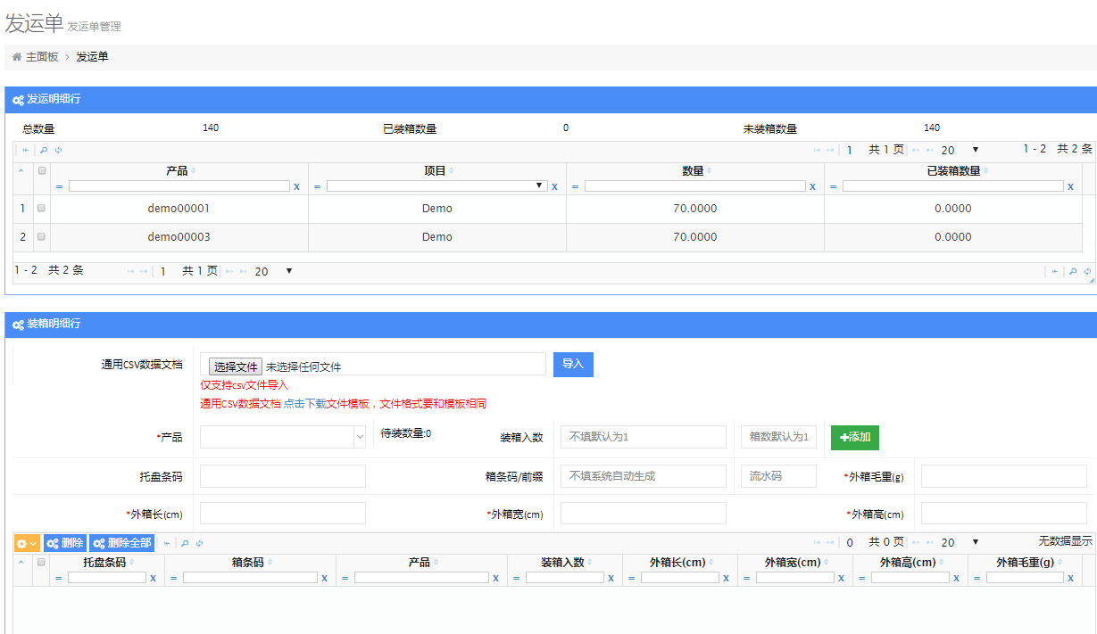This screenshot has width=1097, height=634.
Task: Click into the 外箱宽(cm) form input
Action: (x=644, y=513)
